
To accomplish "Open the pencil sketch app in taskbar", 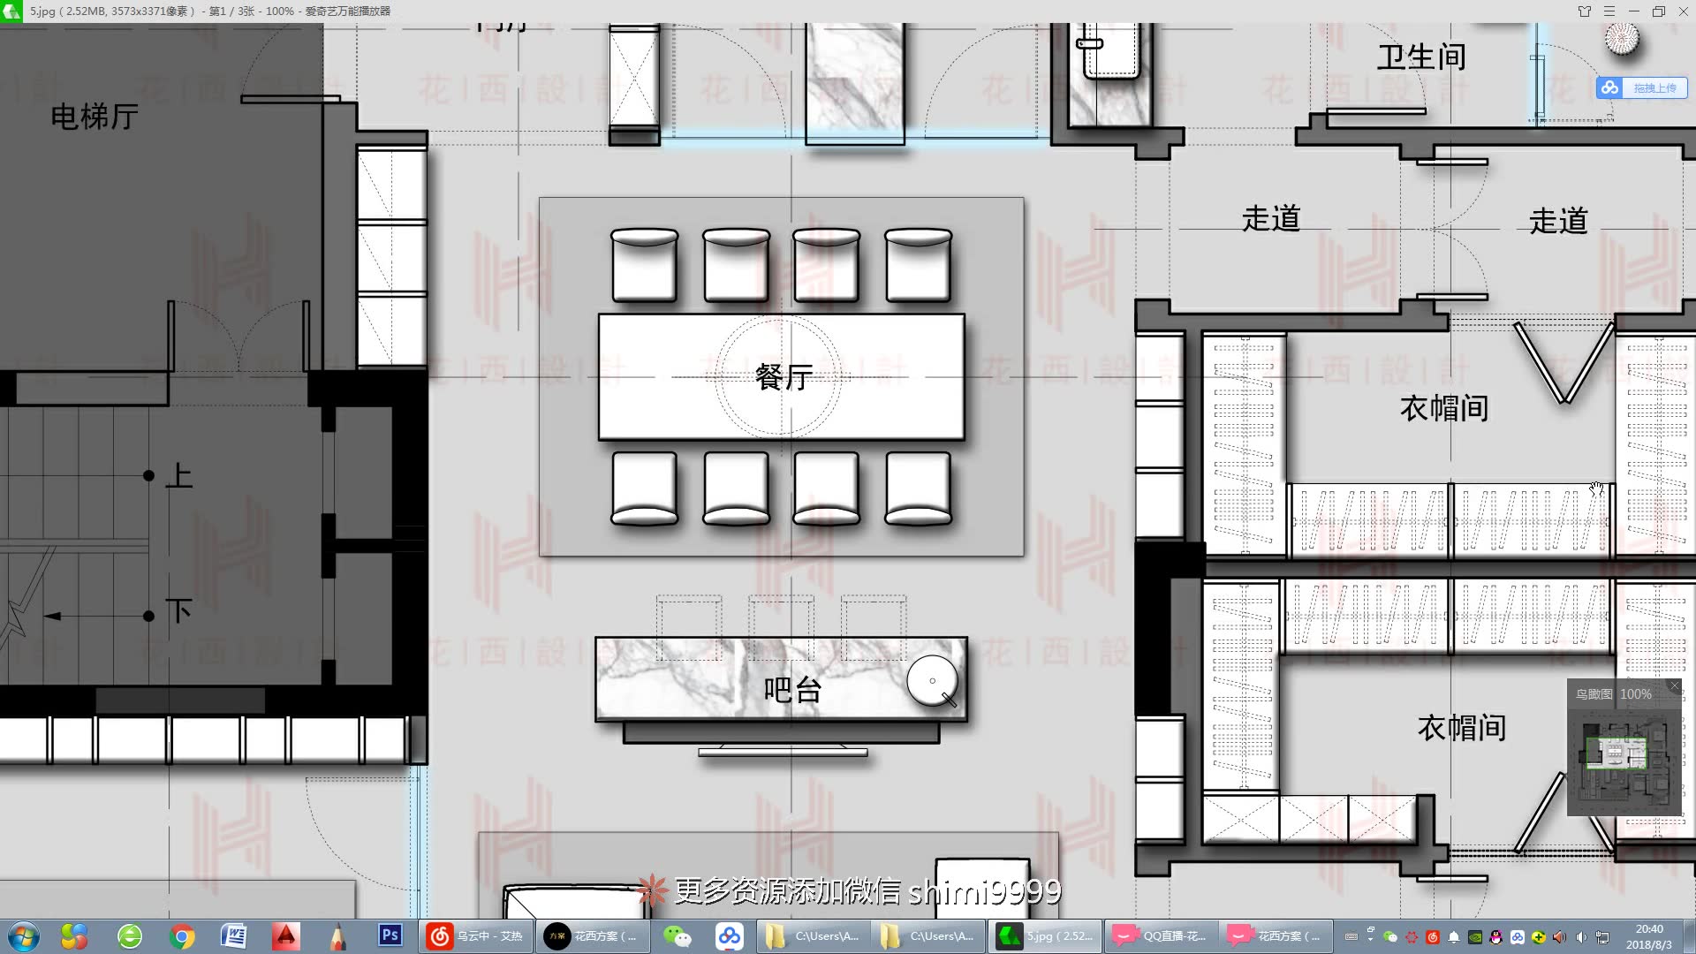I will click(337, 936).
